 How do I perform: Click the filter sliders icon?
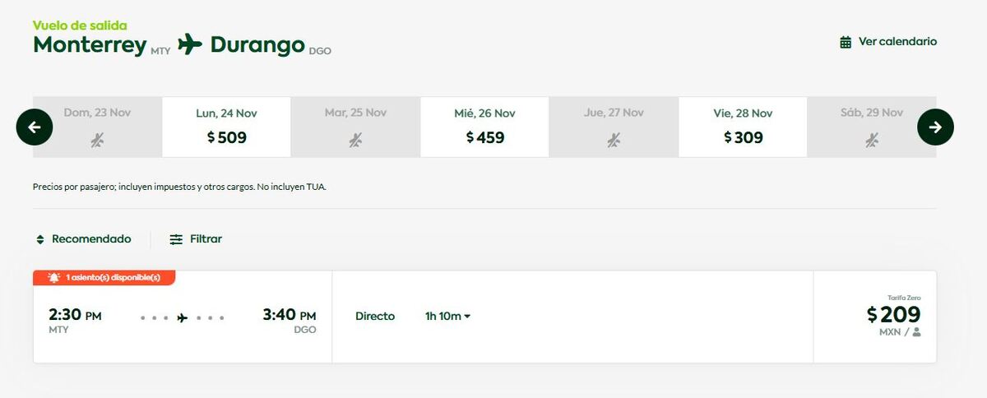tap(176, 239)
